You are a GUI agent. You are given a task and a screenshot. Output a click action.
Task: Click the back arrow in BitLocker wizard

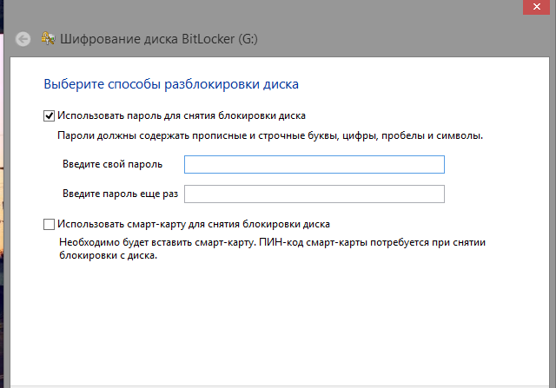[23, 39]
